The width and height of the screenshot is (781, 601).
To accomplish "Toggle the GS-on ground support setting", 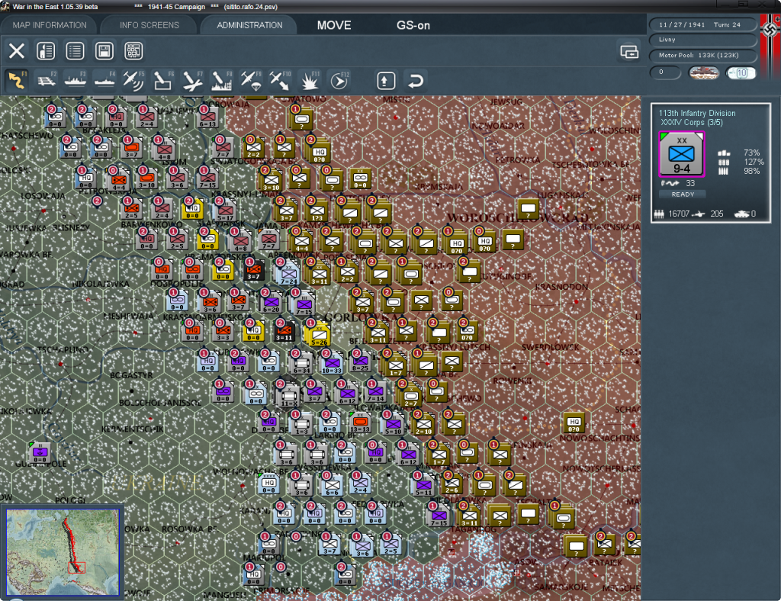I will [413, 25].
